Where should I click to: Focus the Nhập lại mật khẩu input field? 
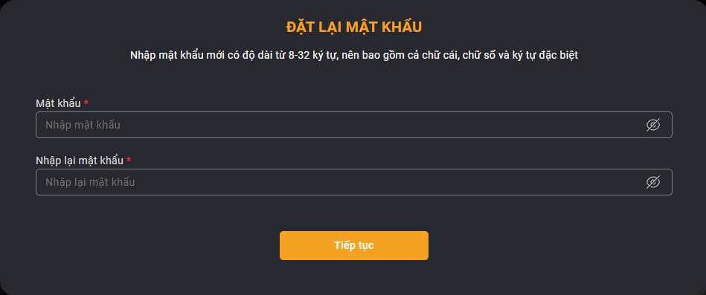354,182
